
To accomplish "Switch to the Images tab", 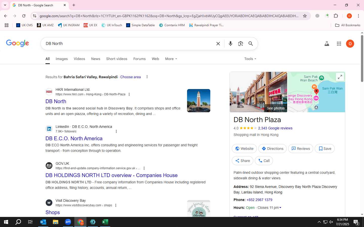I will click(62, 59).
